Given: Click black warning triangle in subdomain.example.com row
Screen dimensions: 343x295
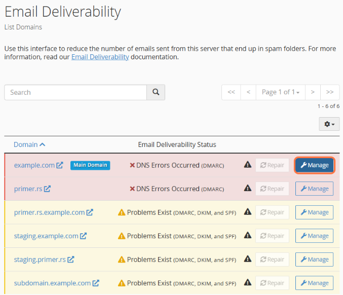Looking at the screenshot, I should 248,282.
